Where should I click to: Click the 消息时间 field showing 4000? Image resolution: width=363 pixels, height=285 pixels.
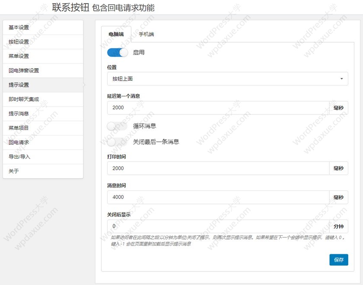click(218, 197)
